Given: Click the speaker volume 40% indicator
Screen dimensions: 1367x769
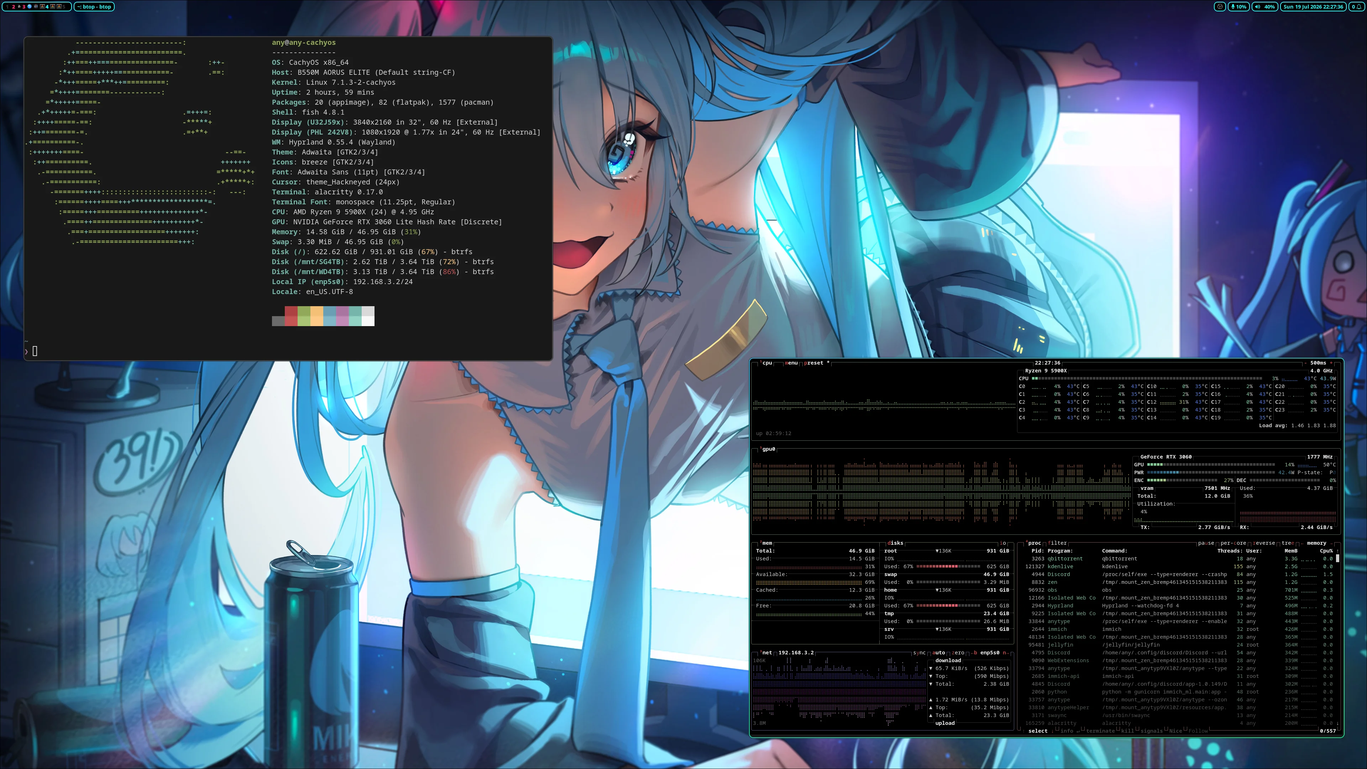Looking at the screenshot, I should [x=1265, y=7].
